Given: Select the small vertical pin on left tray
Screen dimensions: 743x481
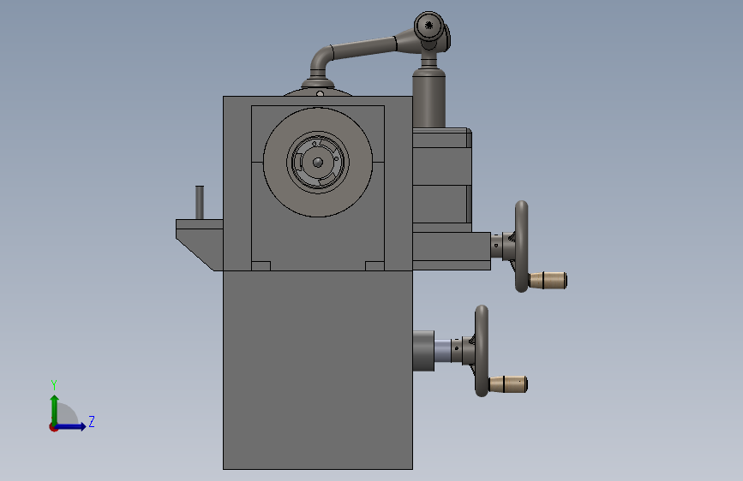Looking at the screenshot, I should pos(200,203).
